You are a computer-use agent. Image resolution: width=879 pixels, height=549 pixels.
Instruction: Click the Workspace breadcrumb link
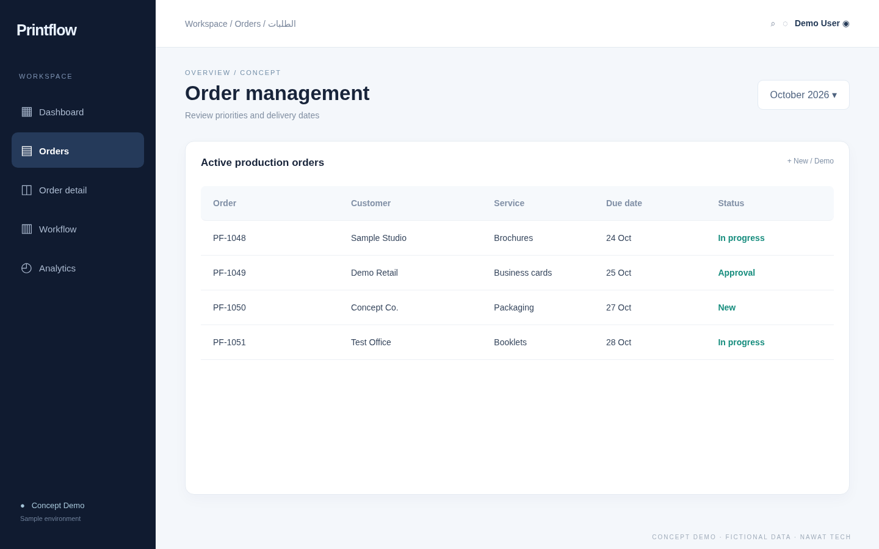[206, 24]
